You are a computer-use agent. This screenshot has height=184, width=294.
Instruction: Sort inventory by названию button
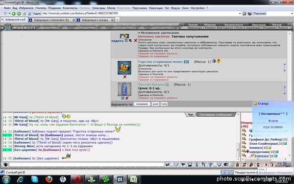pos(142,104)
